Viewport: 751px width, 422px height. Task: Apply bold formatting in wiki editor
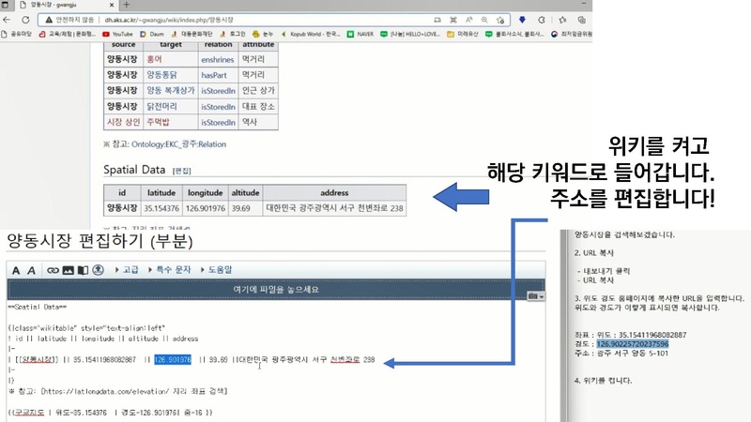coord(16,270)
